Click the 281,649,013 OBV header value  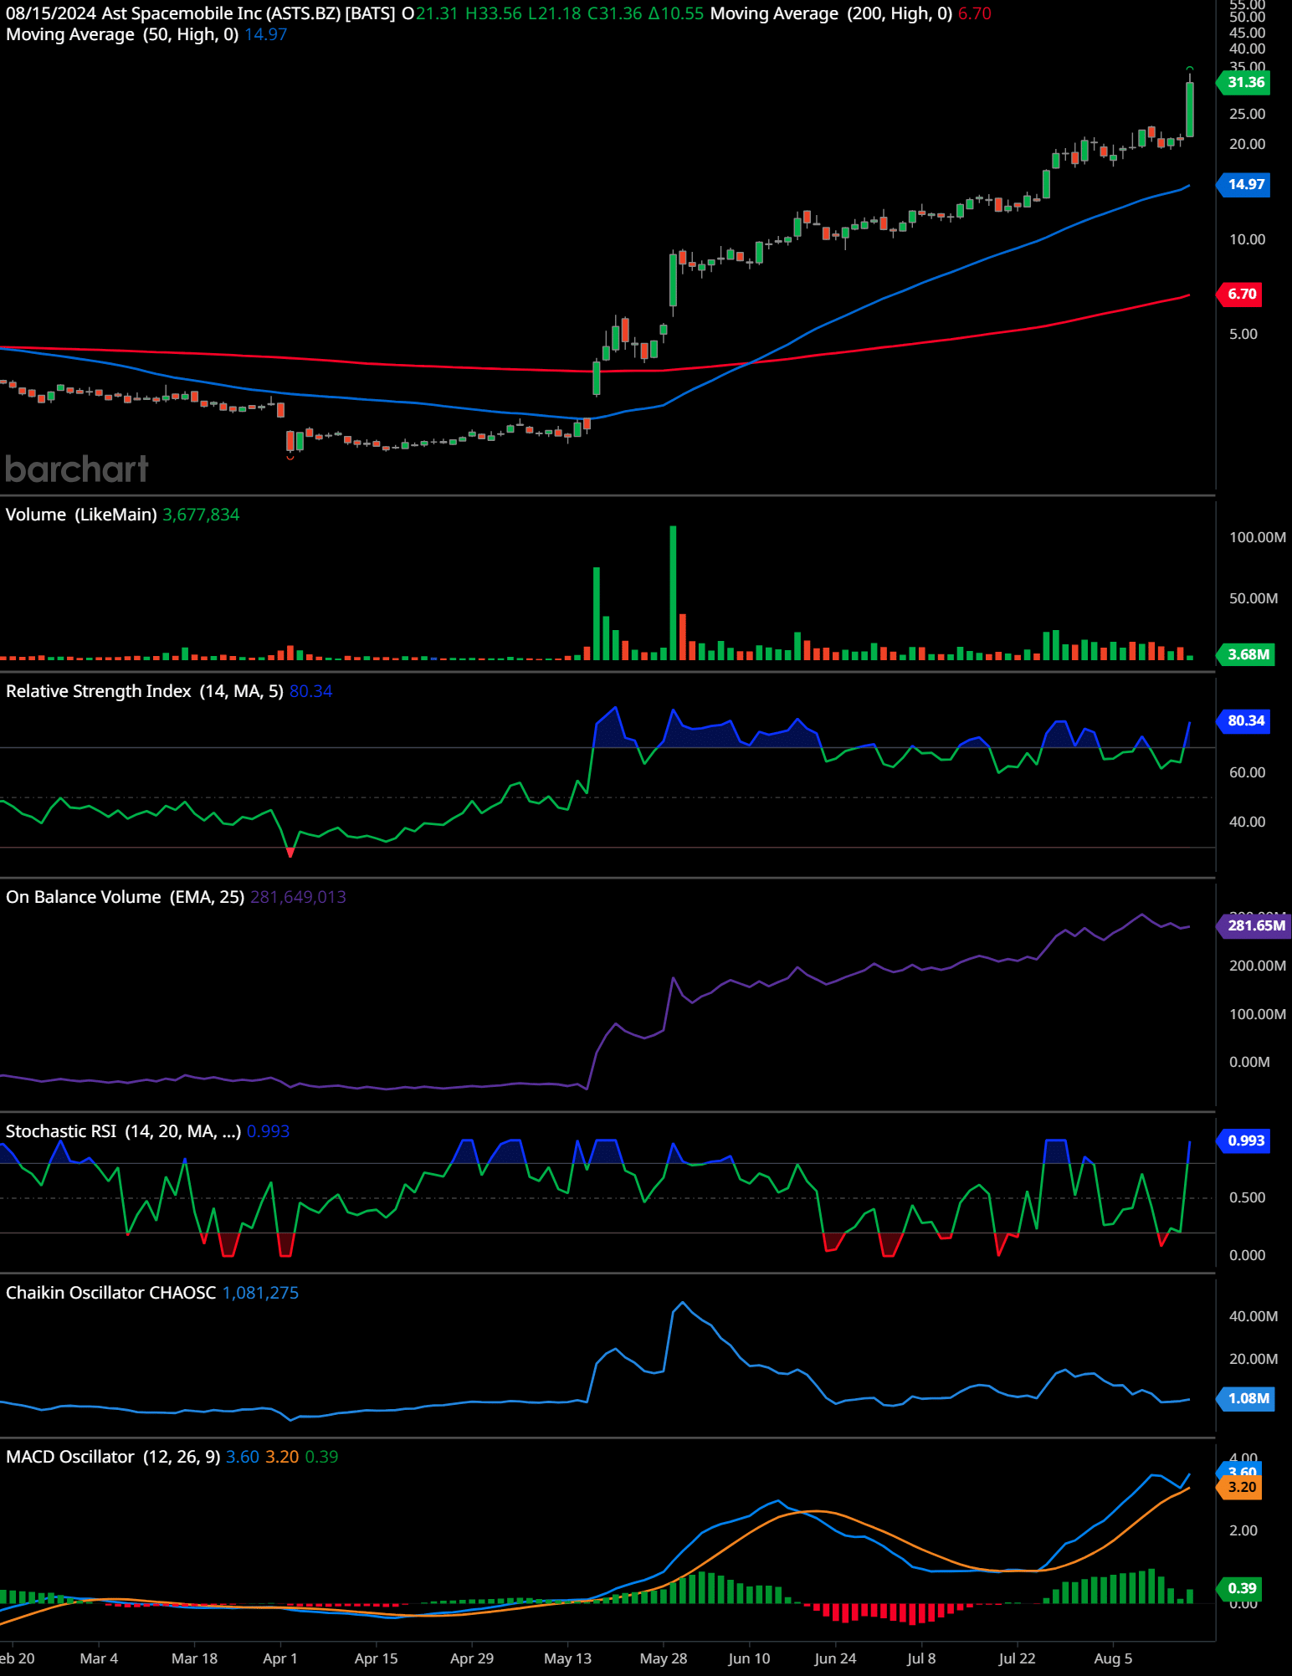[298, 897]
